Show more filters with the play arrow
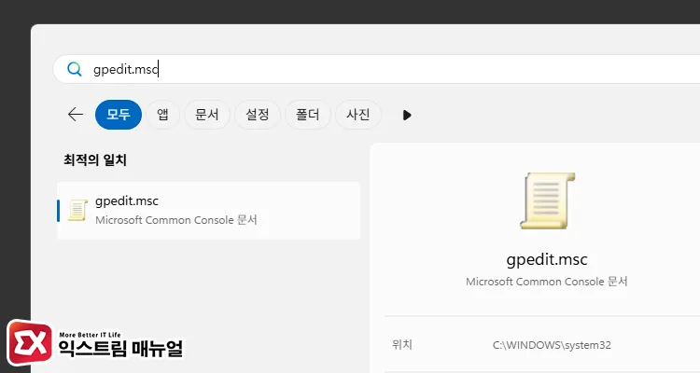The height and width of the screenshot is (373, 700). [407, 115]
